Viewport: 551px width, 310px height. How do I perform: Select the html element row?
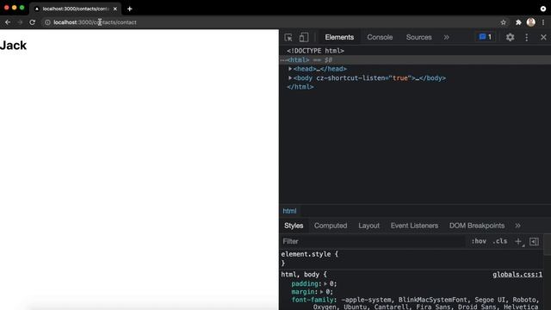(415, 60)
